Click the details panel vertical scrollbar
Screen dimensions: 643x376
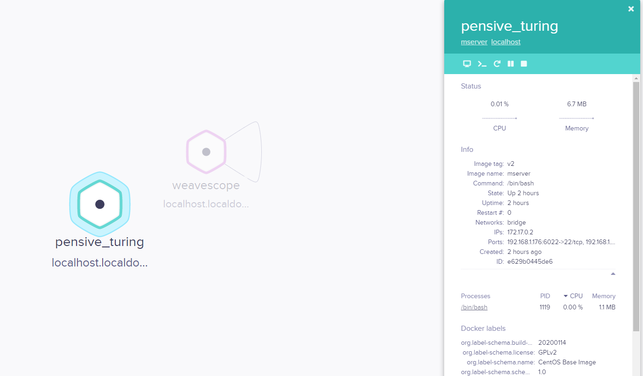636,206
